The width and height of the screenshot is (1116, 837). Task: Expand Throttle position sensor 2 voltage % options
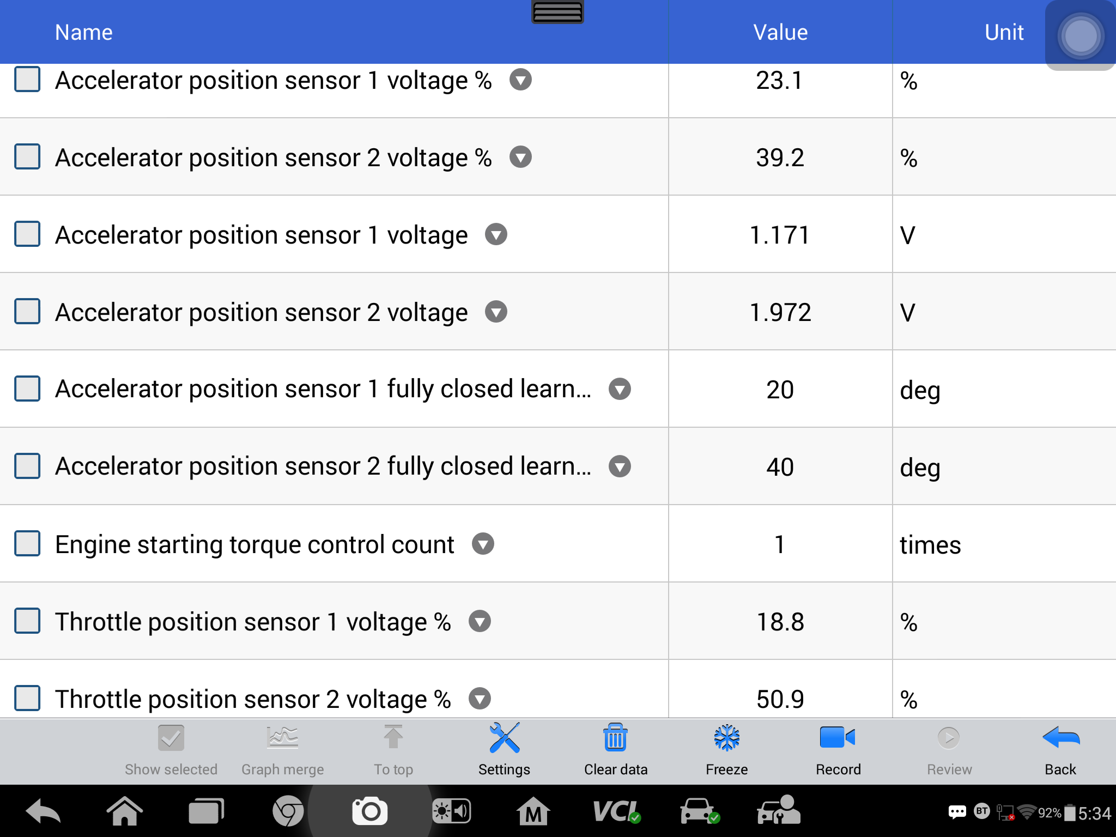pyautogui.click(x=480, y=699)
